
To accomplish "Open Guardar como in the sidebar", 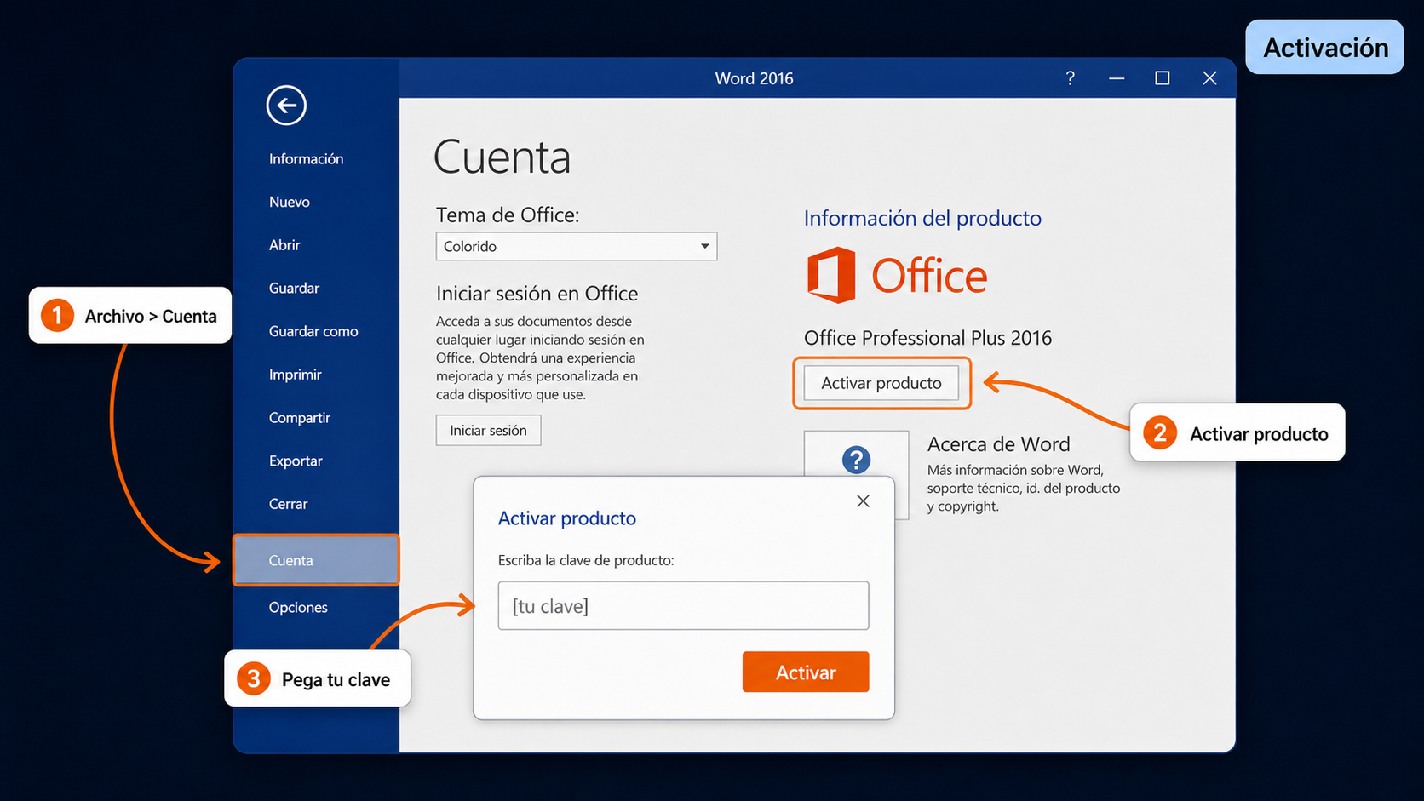I will click(313, 331).
